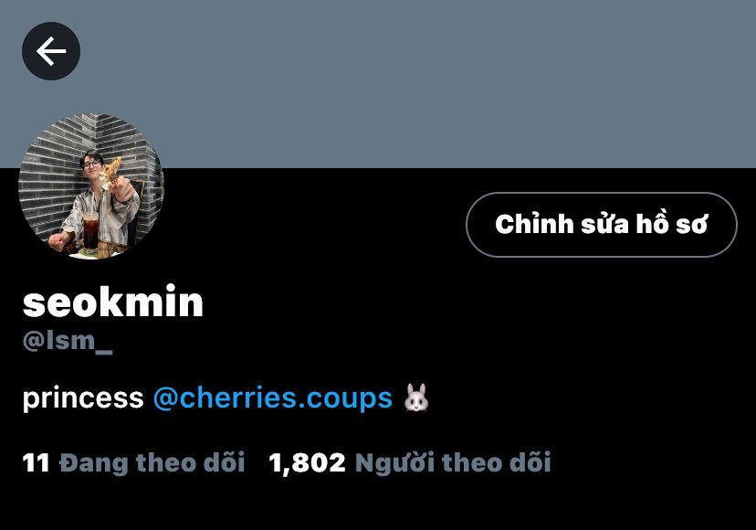This screenshot has width=756, height=530.
Task: Go back using the left arrow icon
Action: click(51, 51)
